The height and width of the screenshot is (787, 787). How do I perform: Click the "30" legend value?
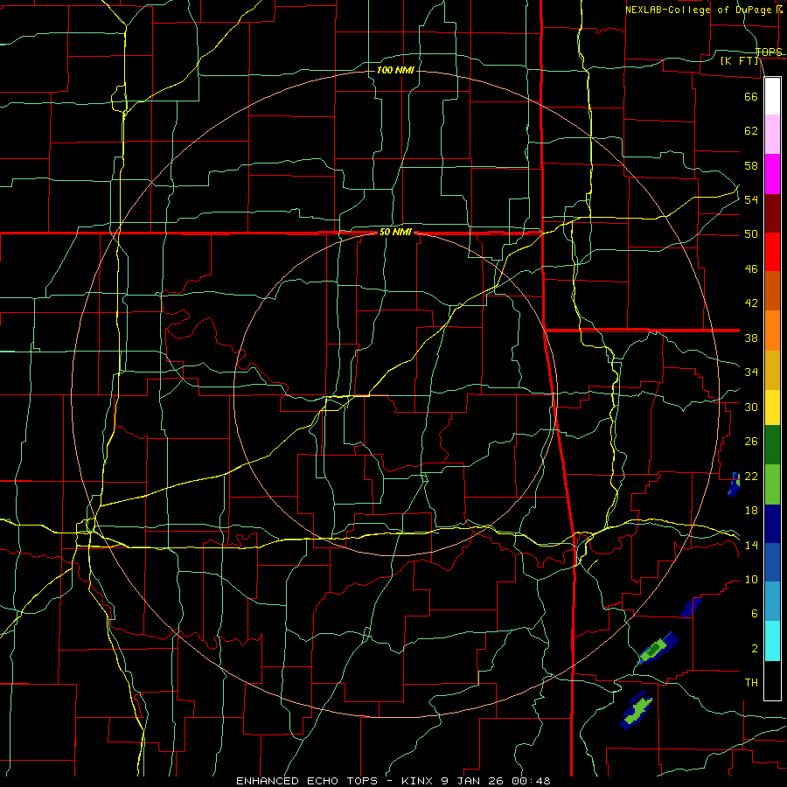pyautogui.click(x=751, y=407)
